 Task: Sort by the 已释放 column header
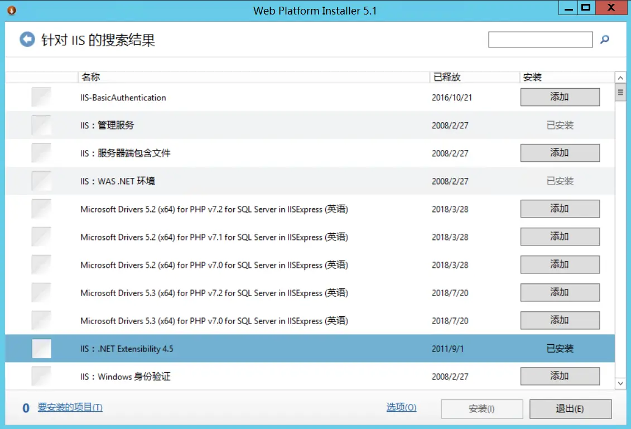[x=474, y=77]
